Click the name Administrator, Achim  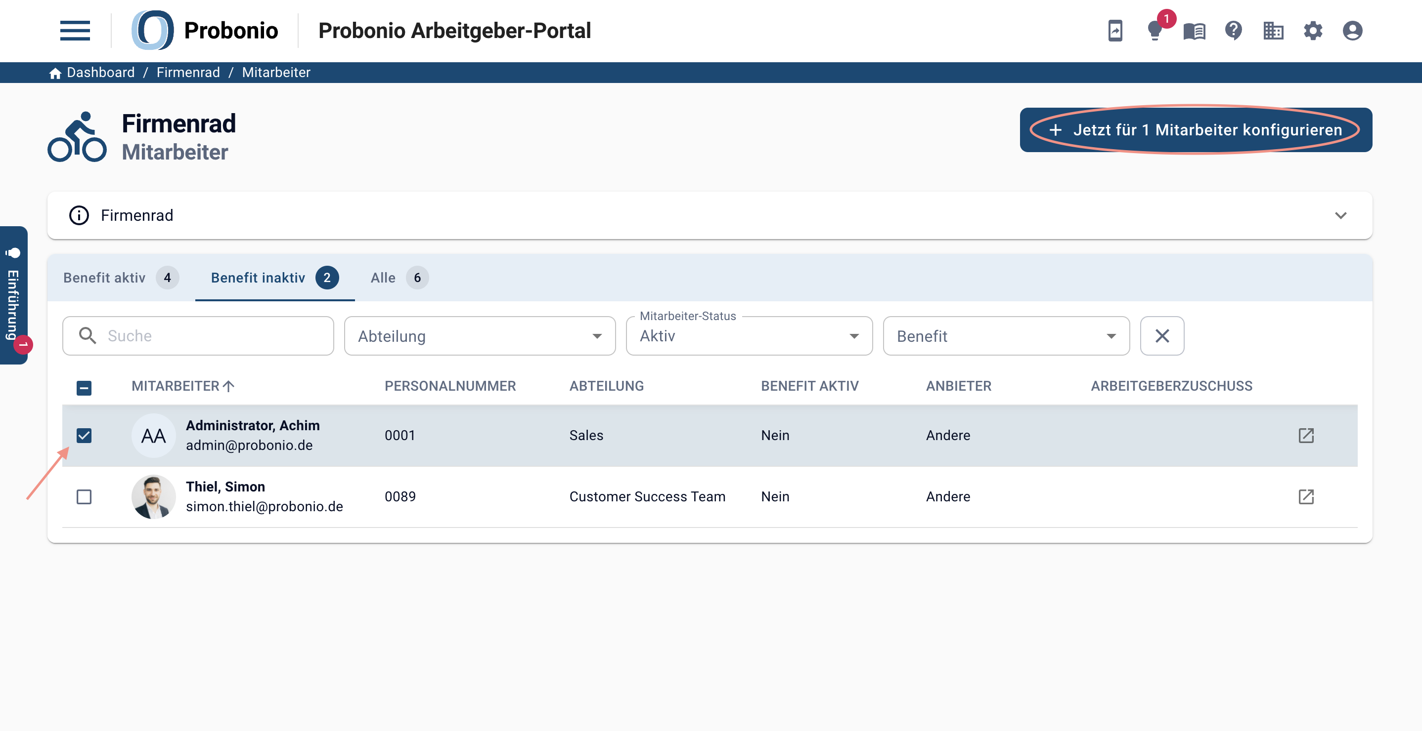(x=253, y=426)
